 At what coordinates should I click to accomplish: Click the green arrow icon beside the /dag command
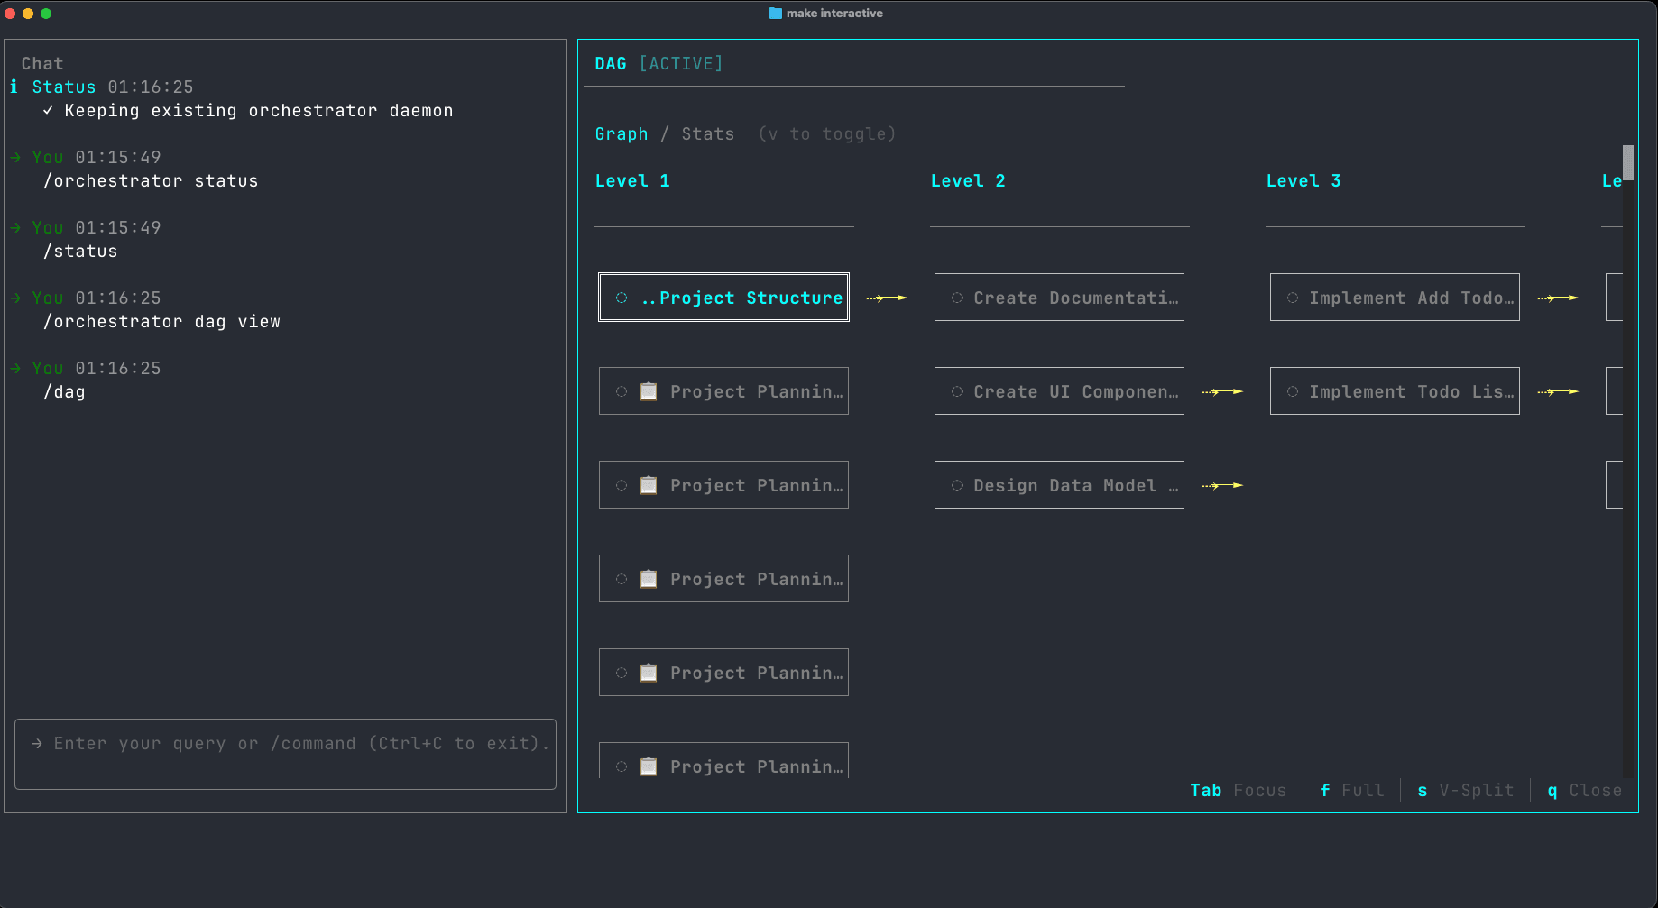pos(14,368)
